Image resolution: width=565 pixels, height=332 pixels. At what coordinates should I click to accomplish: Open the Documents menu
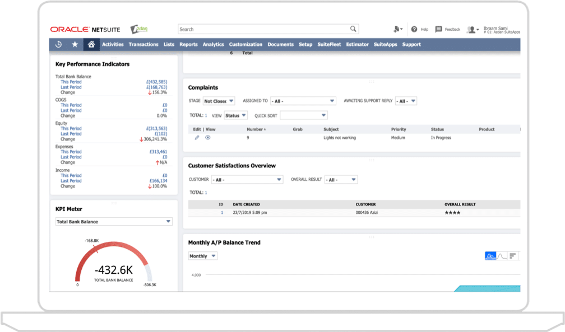coord(280,44)
